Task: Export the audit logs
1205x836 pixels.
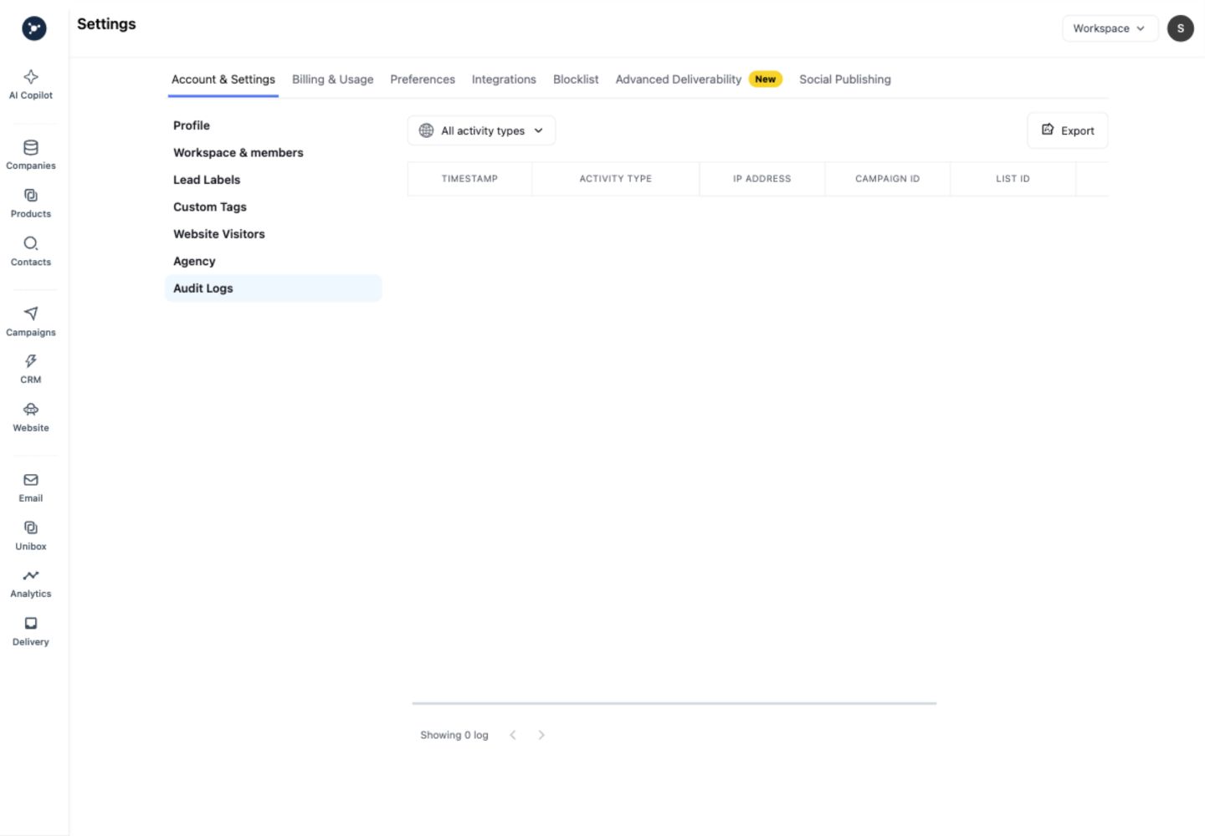Action: coord(1068,130)
